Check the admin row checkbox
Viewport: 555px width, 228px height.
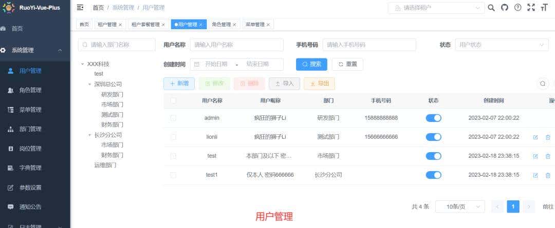click(x=173, y=118)
